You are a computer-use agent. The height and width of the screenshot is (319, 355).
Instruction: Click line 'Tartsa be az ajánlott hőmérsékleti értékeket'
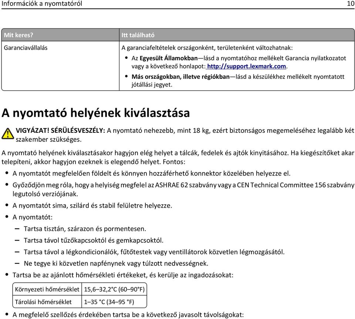[x=123, y=275]
